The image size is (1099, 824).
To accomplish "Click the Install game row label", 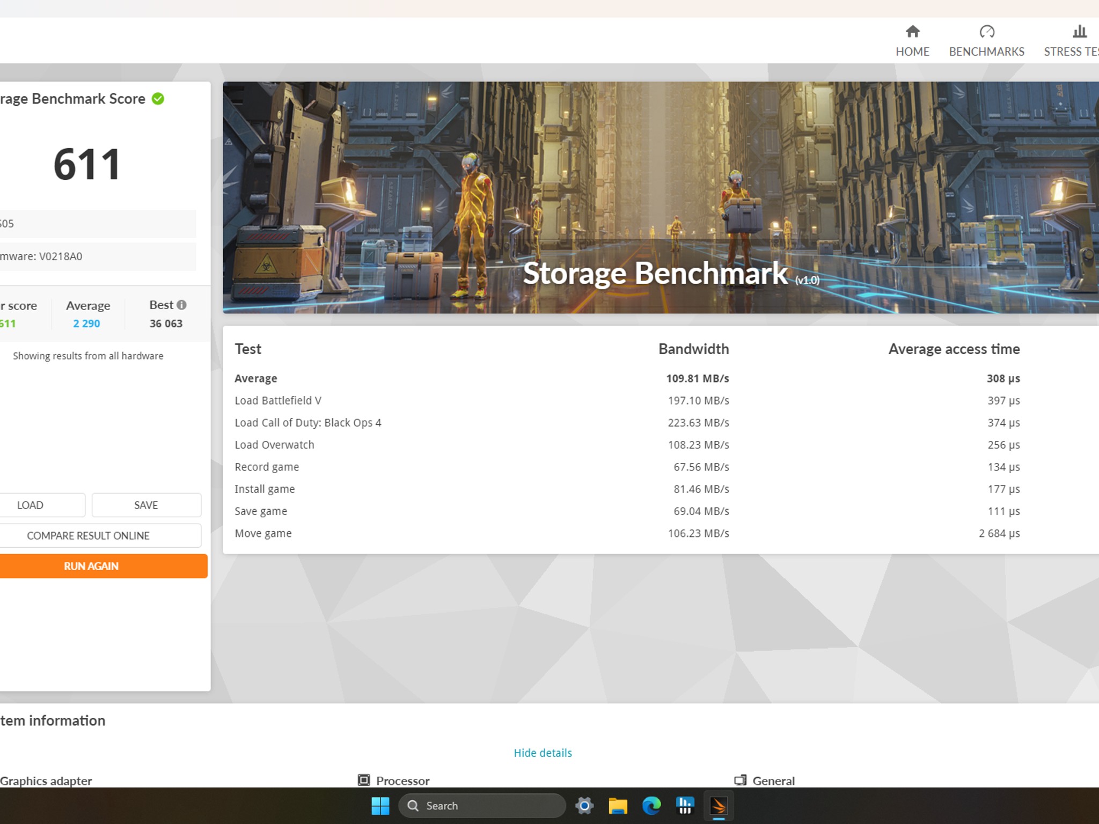I will click(x=265, y=489).
